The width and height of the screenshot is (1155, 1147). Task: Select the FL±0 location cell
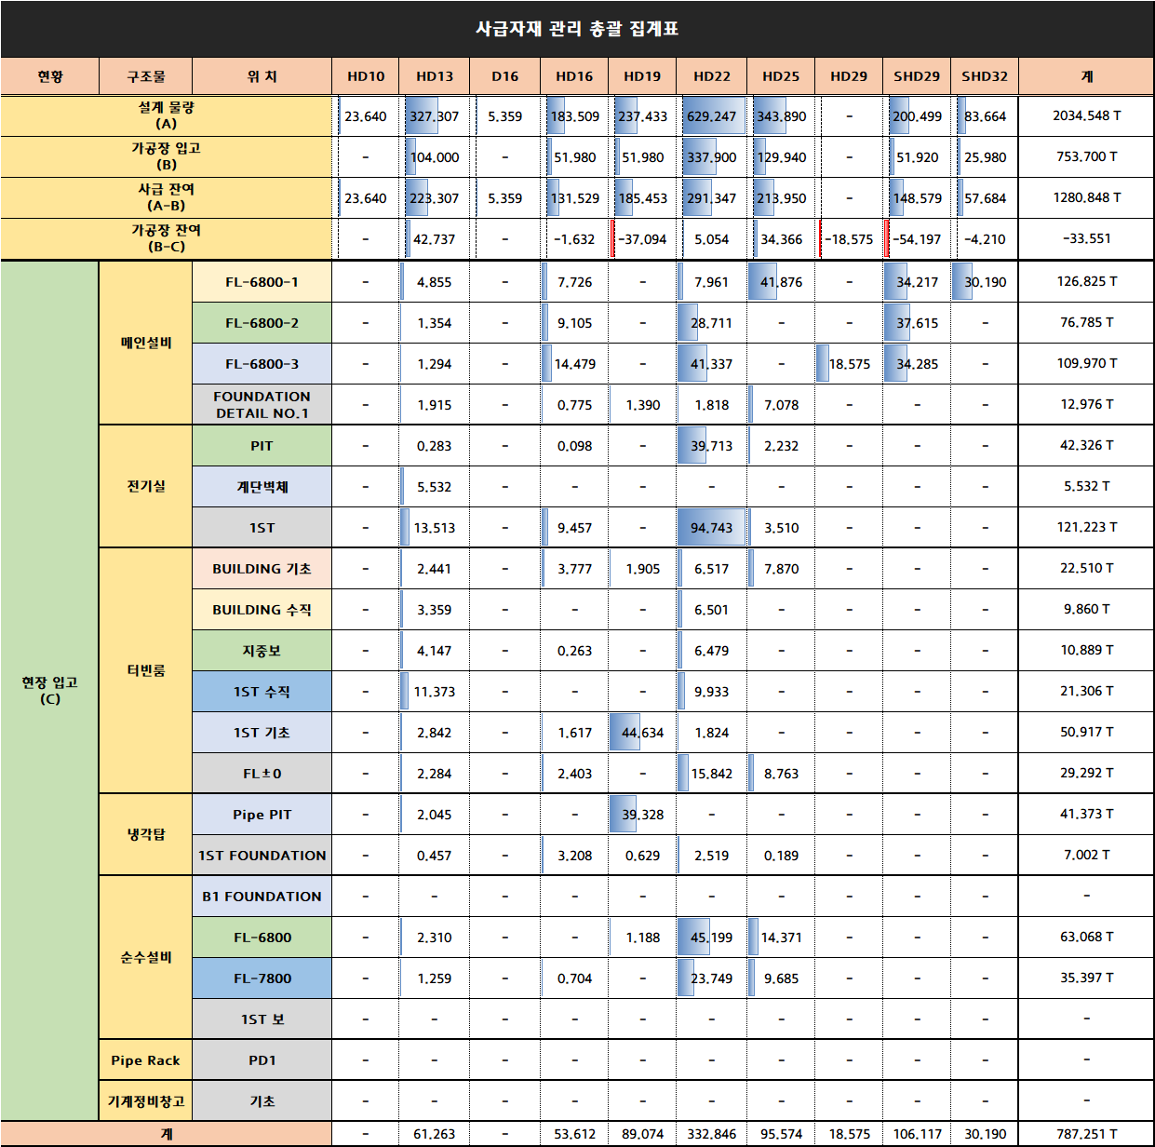[262, 774]
